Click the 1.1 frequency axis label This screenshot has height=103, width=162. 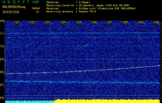[2, 34]
